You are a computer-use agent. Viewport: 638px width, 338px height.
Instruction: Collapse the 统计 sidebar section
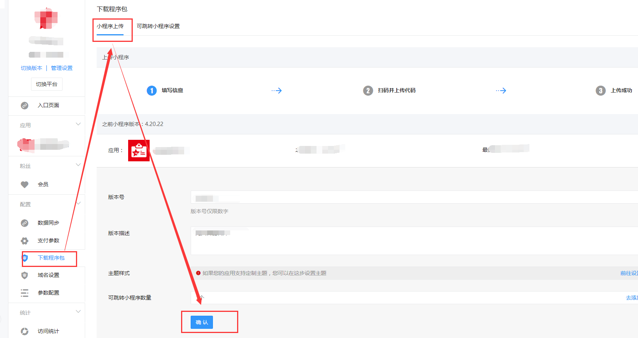point(78,311)
